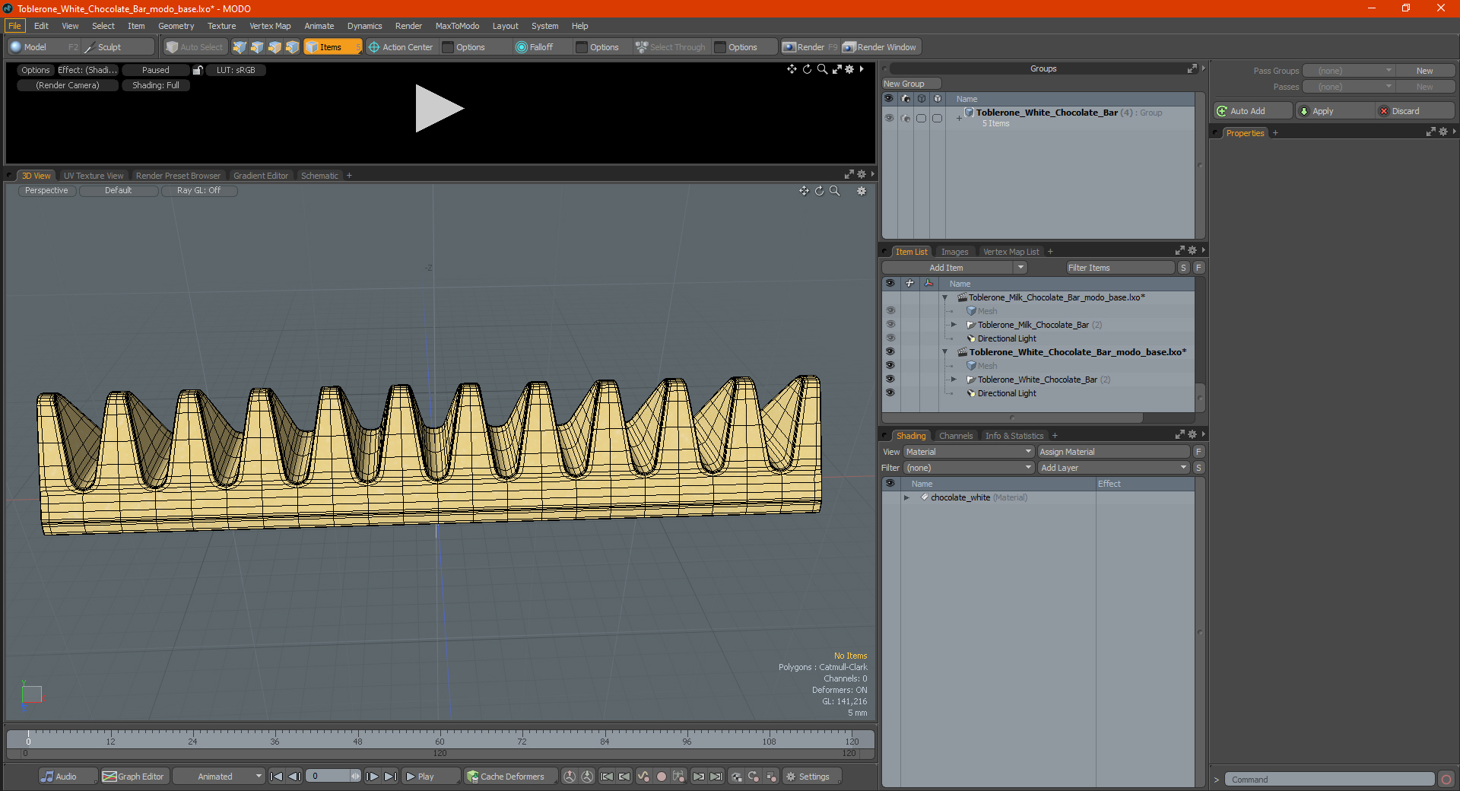Step to next frame
1460x791 pixels.
tap(373, 777)
